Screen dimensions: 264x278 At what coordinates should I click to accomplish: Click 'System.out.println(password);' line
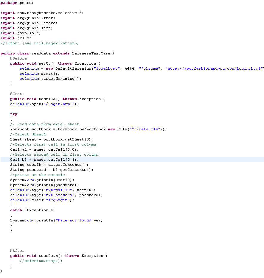(x=44, y=185)
